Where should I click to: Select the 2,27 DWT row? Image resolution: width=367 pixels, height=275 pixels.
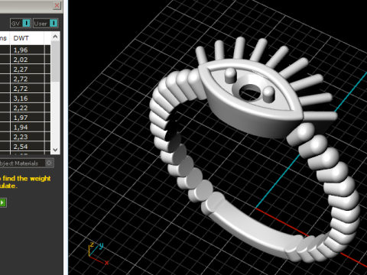(25, 70)
